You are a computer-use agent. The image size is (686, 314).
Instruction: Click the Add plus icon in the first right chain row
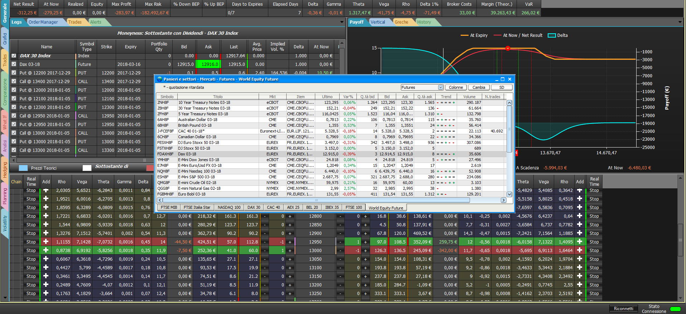click(580, 190)
